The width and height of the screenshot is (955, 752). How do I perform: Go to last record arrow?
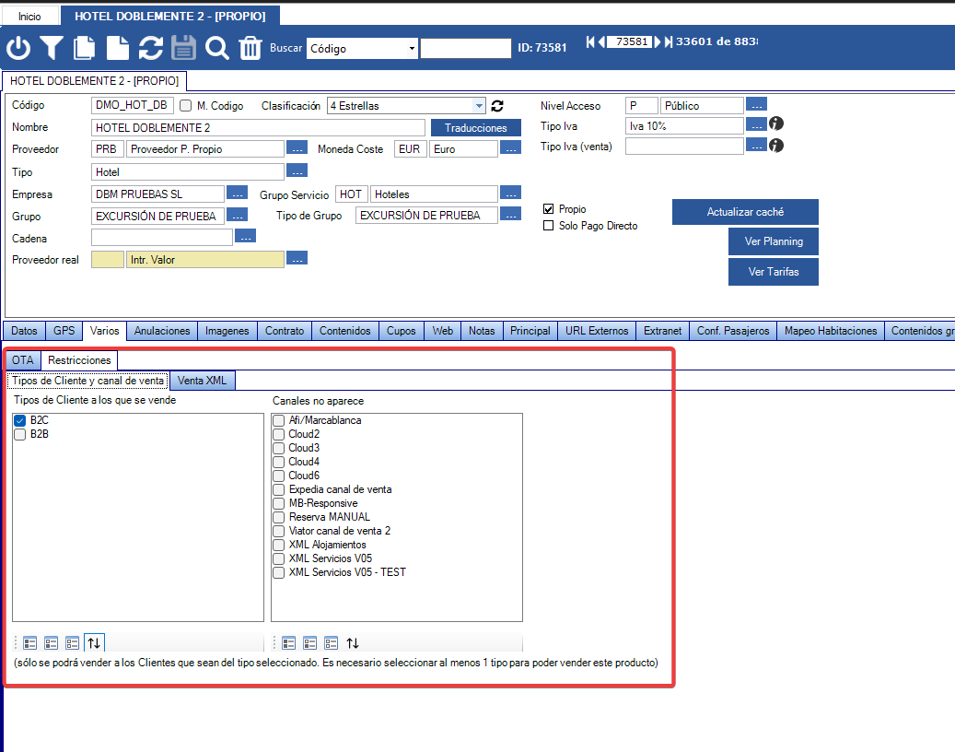coord(669,41)
